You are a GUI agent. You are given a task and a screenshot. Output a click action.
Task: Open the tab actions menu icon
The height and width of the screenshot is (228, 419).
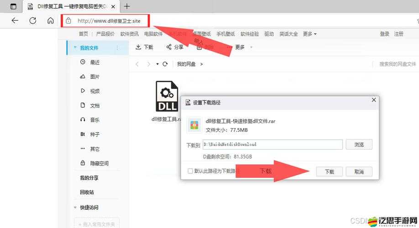point(13,6)
